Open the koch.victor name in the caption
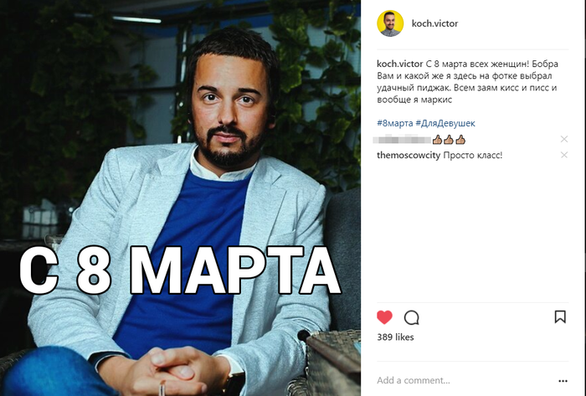 coord(400,64)
